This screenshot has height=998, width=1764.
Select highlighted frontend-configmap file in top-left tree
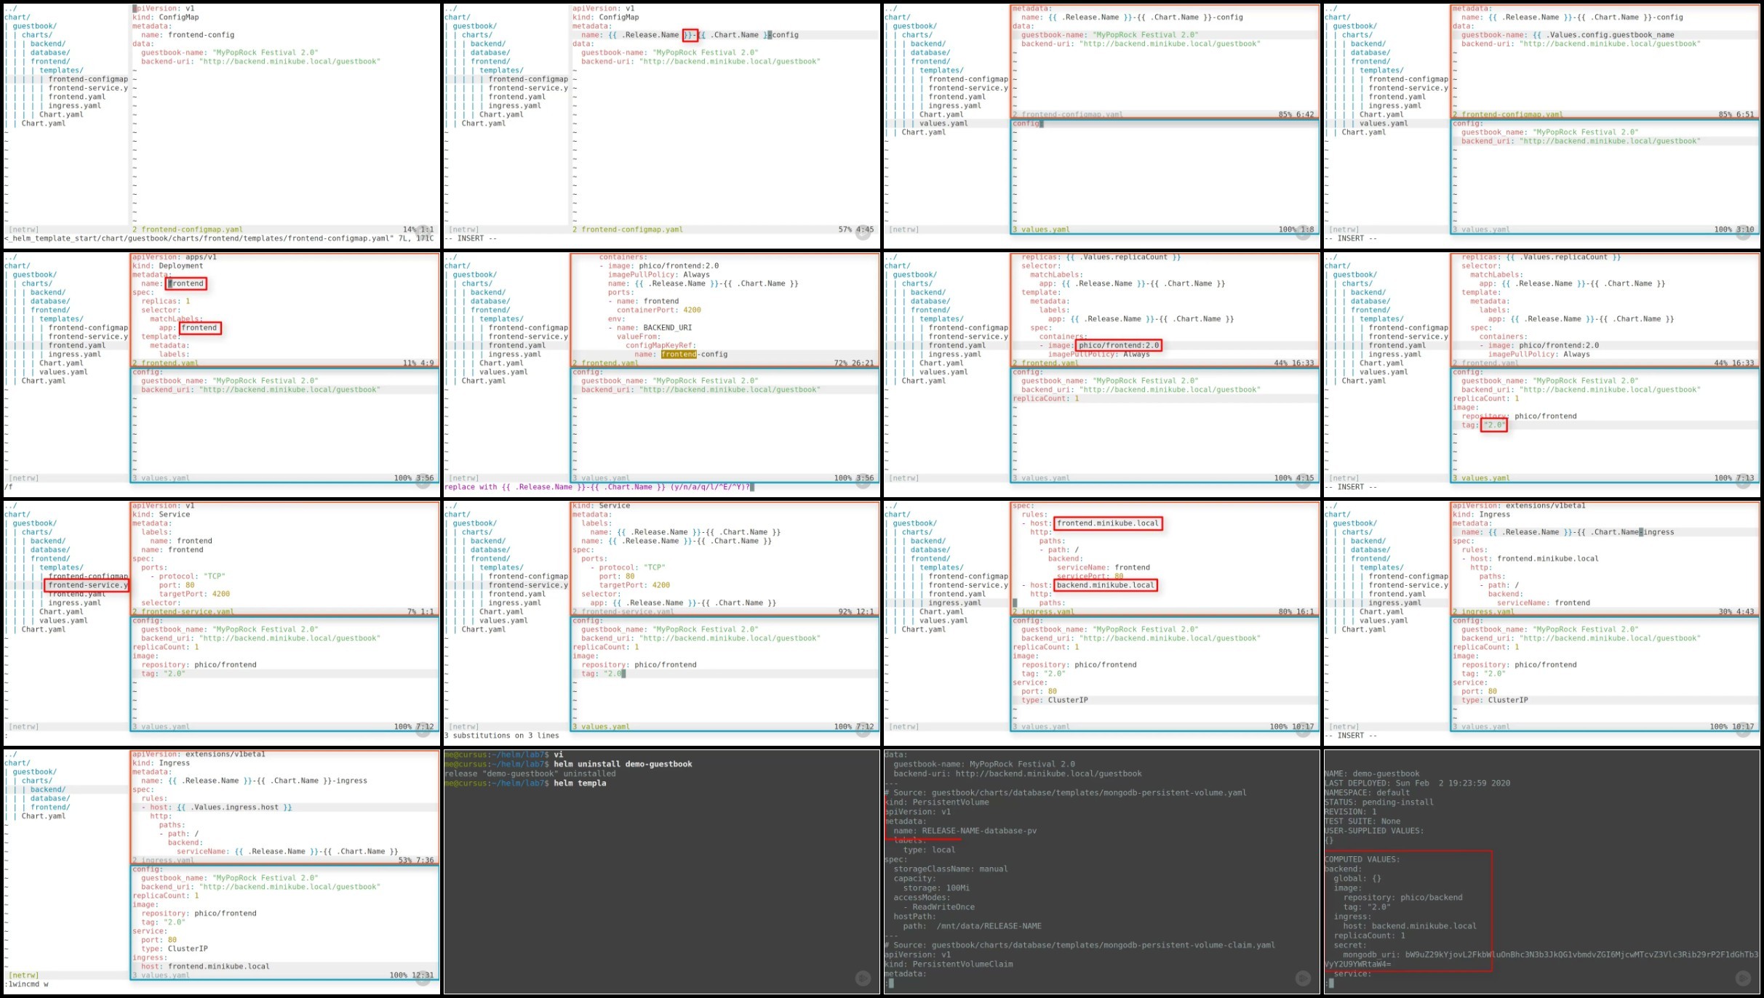(87, 79)
